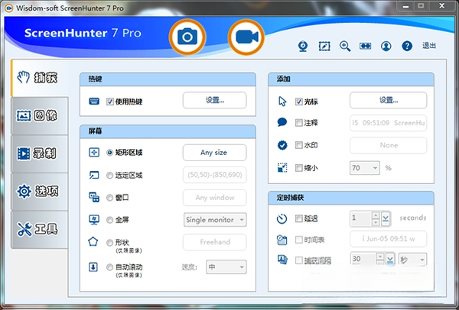The image size is (459, 310).
Task: Click the watermark check badge icon
Action: [x=282, y=145]
